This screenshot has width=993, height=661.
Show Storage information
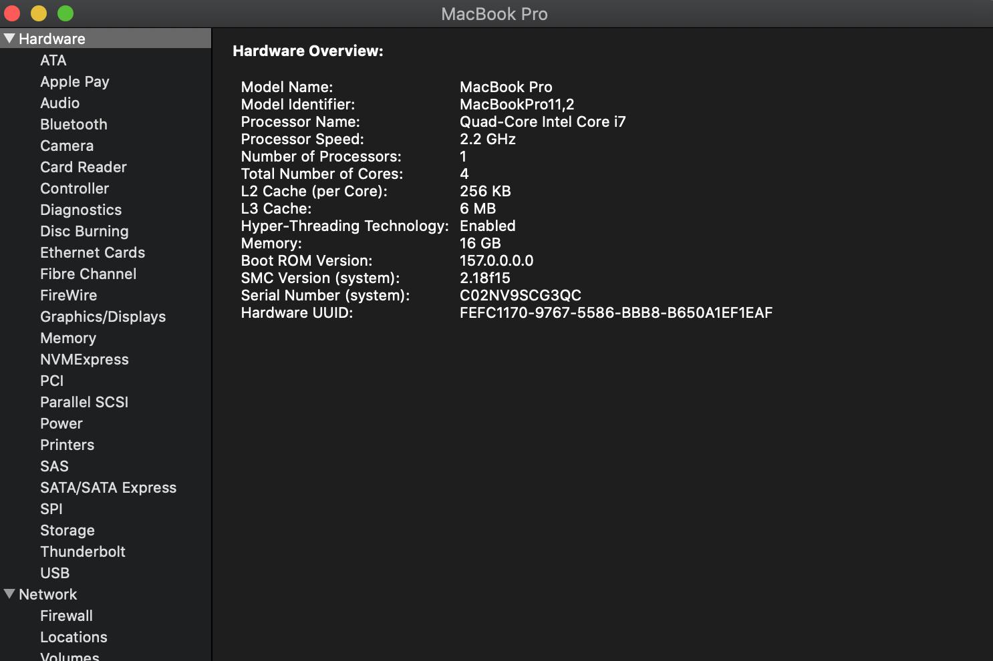(67, 531)
